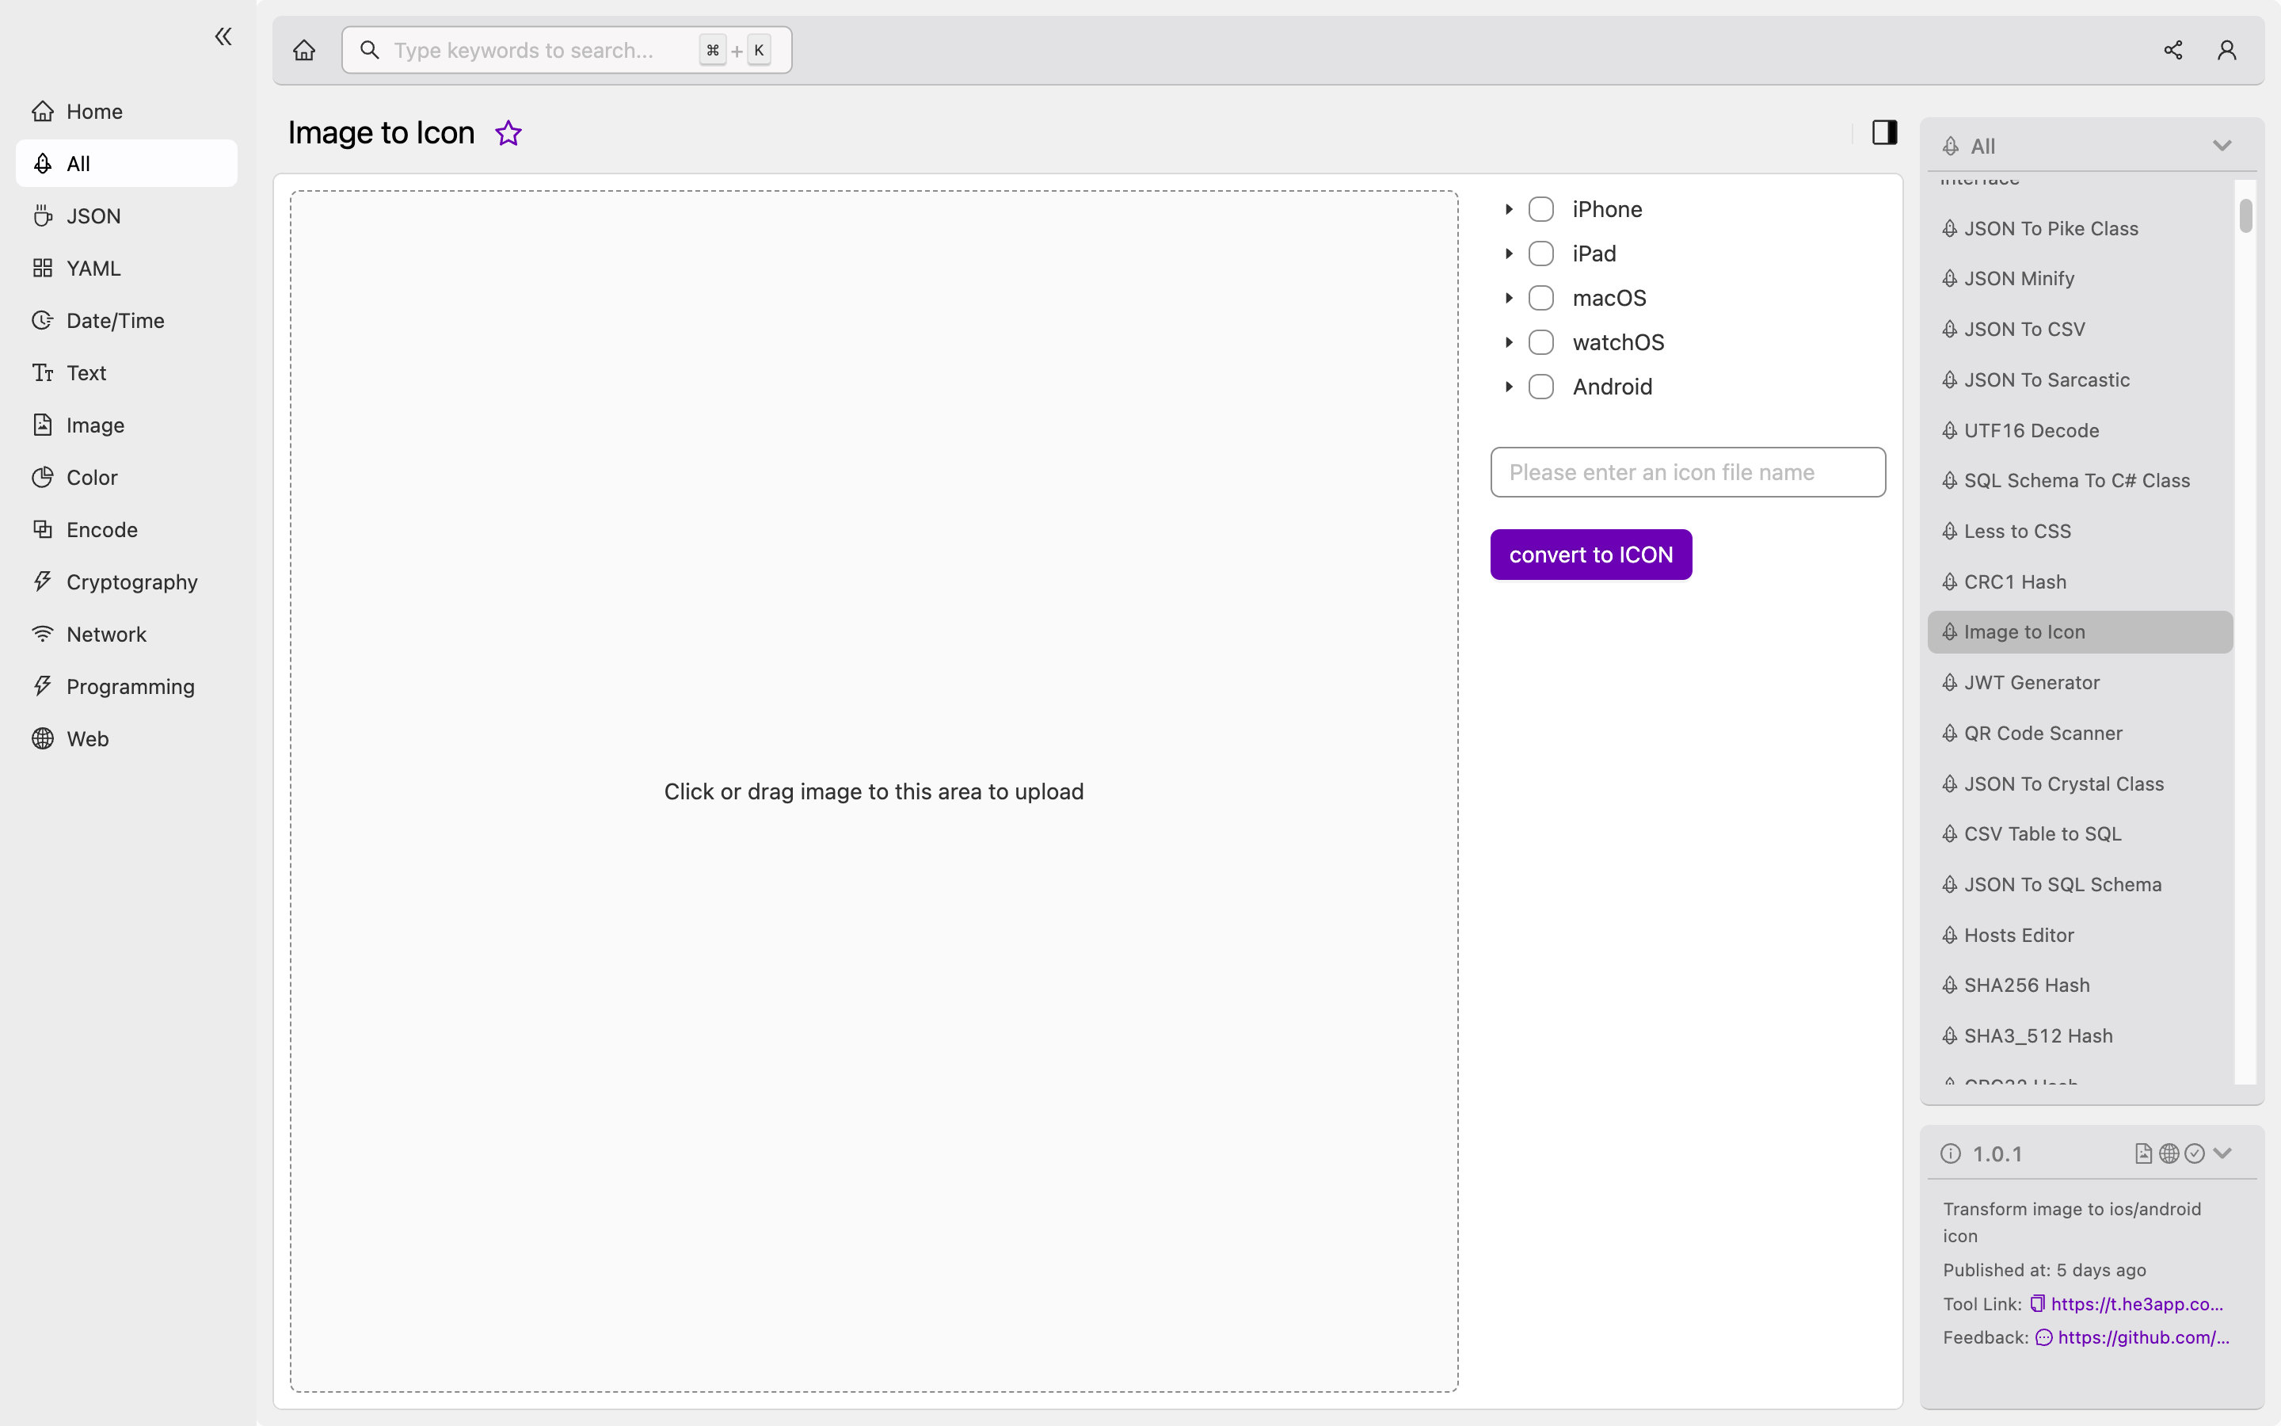The width and height of the screenshot is (2281, 1426).
Task: Select the Image category menu item
Action: 95,424
